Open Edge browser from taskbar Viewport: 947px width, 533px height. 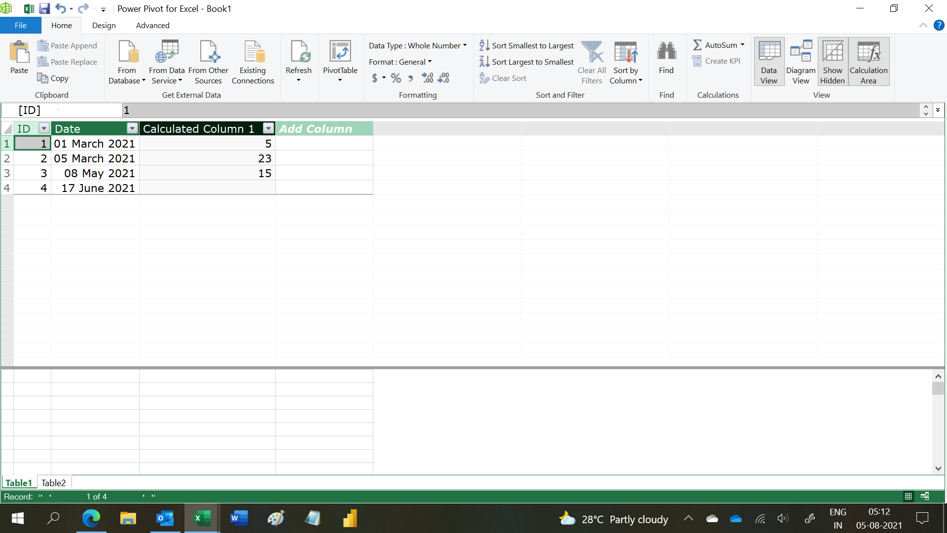click(91, 518)
